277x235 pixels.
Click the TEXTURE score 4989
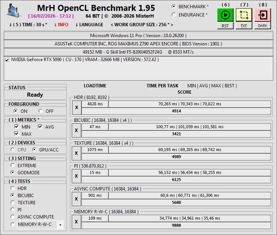tap(176, 157)
